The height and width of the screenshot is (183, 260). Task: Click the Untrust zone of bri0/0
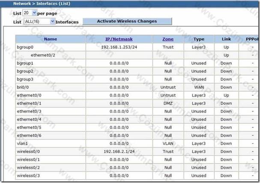coord(168,87)
